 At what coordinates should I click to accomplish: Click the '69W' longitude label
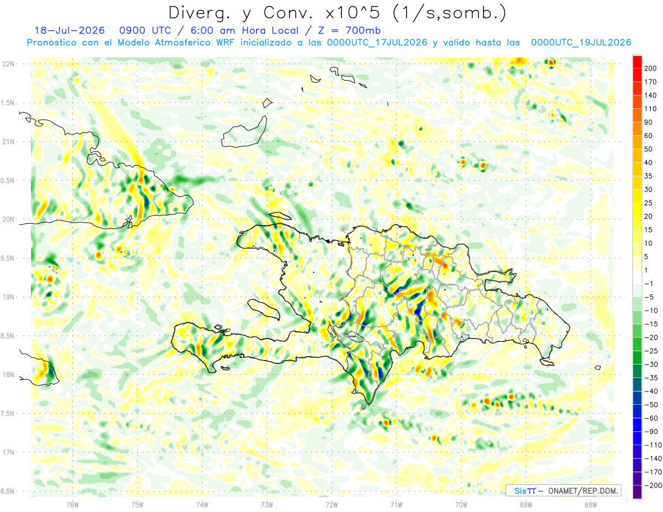(526, 504)
